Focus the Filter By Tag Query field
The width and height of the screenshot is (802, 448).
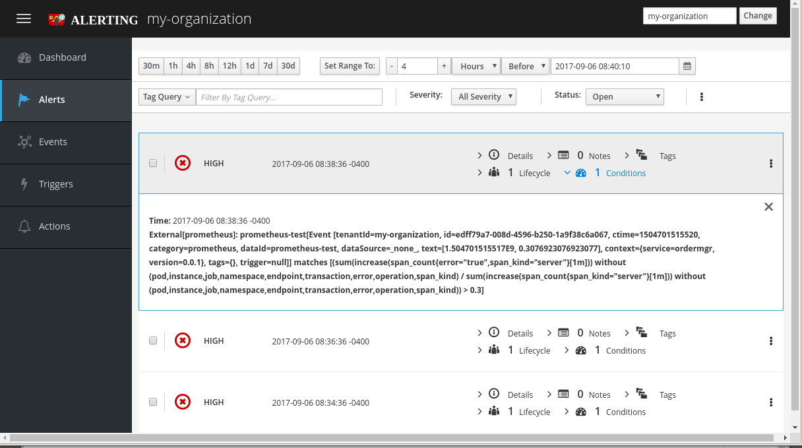click(x=290, y=97)
